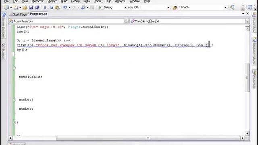Click the Open File folder icon

[x=25, y=7]
